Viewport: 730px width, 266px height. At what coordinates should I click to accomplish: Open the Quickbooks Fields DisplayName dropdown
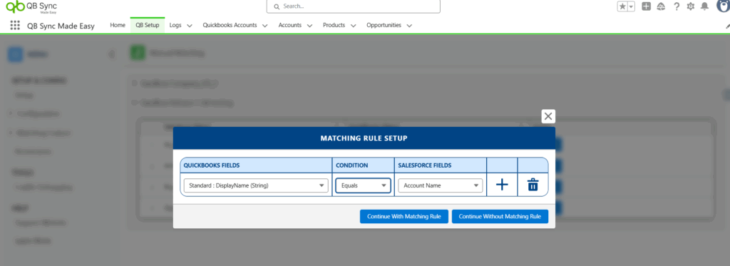[x=256, y=185]
